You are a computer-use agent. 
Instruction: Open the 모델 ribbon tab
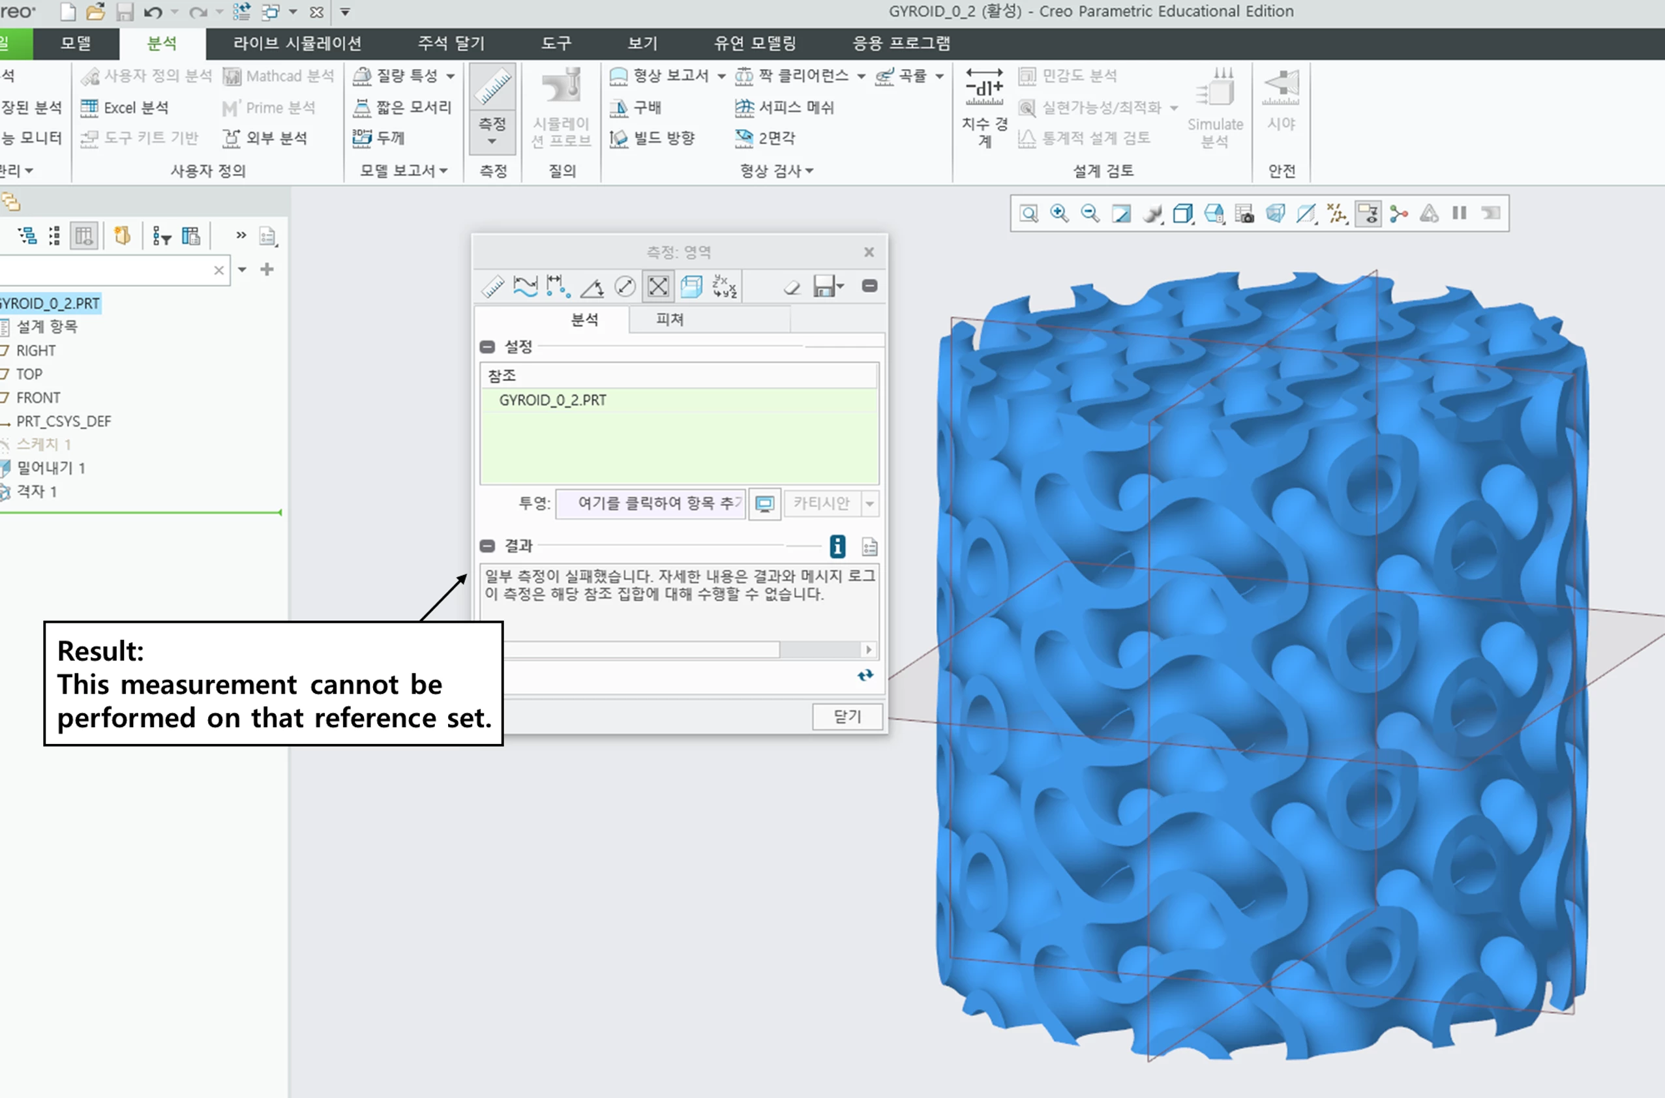tap(76, 44)
